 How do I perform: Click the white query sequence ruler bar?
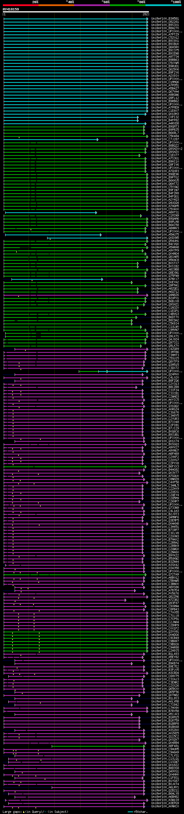(76, 12)
